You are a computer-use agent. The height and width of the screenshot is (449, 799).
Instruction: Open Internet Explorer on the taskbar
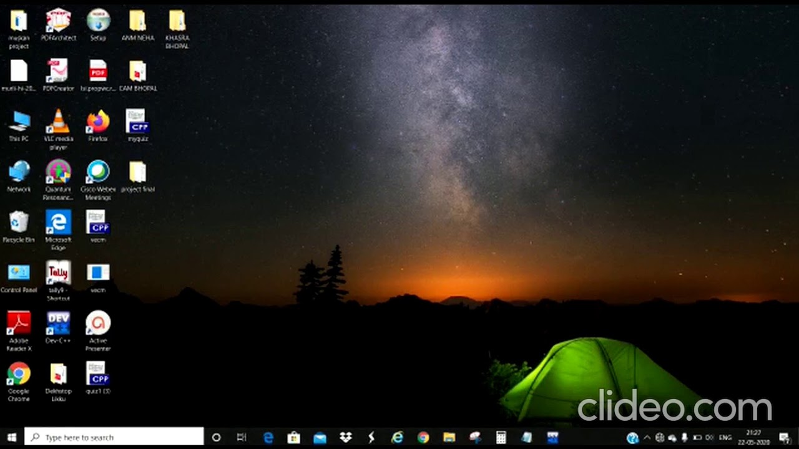(x=397, y=437)
